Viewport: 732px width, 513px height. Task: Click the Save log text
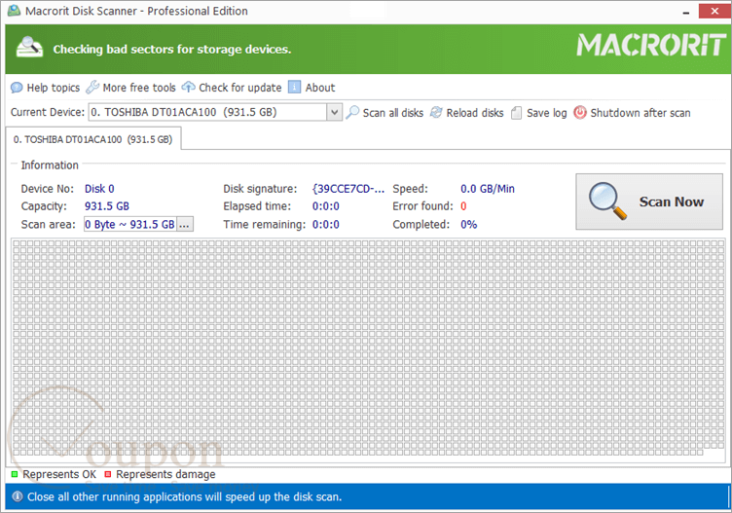pyautogui.click(x=547, y=113)
